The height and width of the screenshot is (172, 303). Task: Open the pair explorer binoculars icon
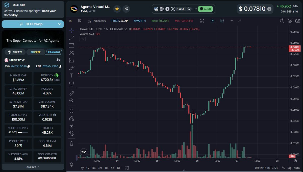pyautogui.click(x=58, y=60)
